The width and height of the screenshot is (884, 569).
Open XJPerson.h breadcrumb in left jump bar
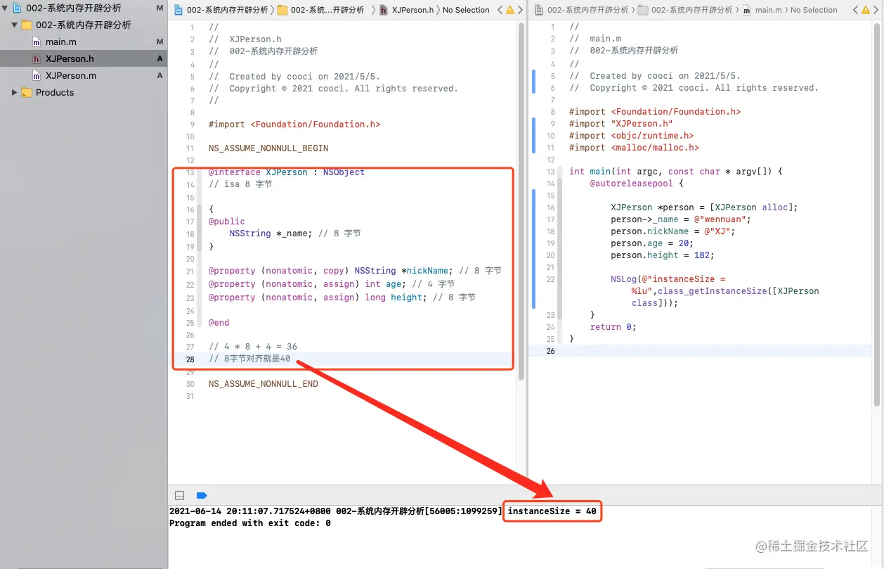point(407,10)
